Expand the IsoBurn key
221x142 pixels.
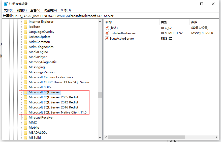21,27
